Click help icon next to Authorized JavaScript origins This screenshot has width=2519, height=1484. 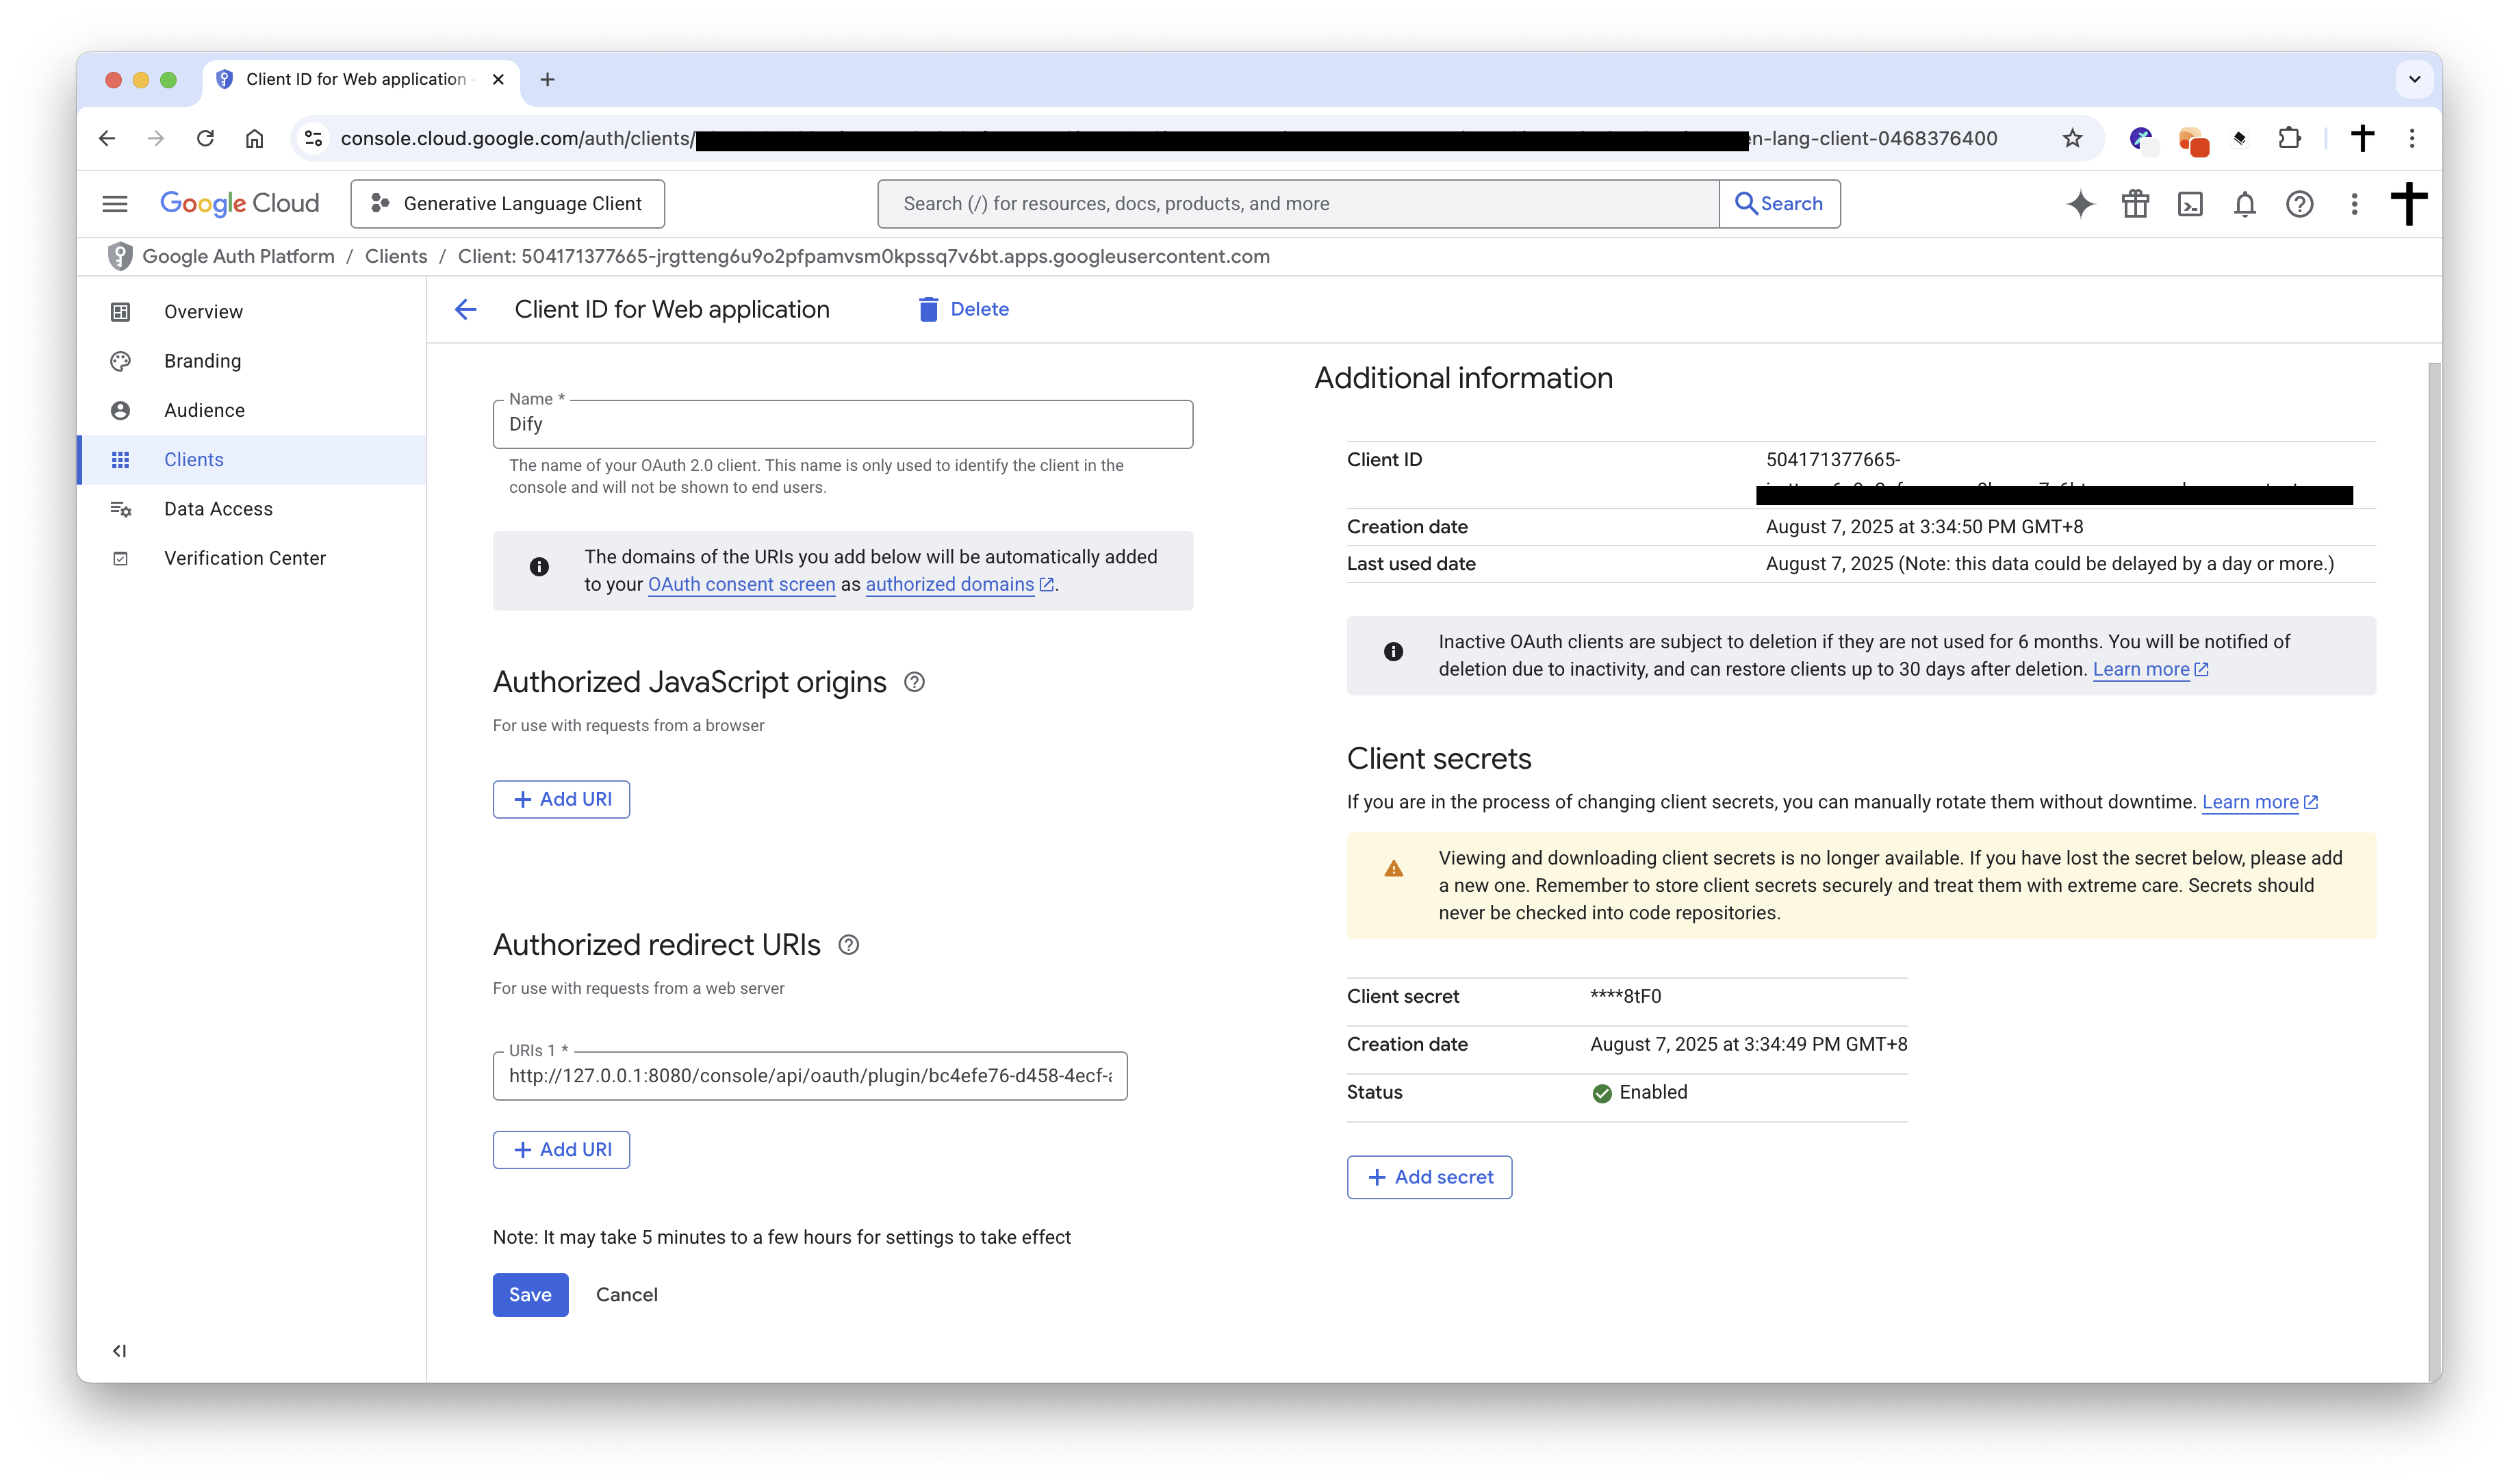point(914,682)
